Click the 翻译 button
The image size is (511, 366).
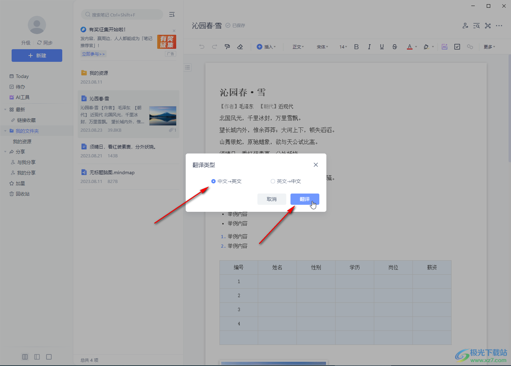(x=305, y=199)
